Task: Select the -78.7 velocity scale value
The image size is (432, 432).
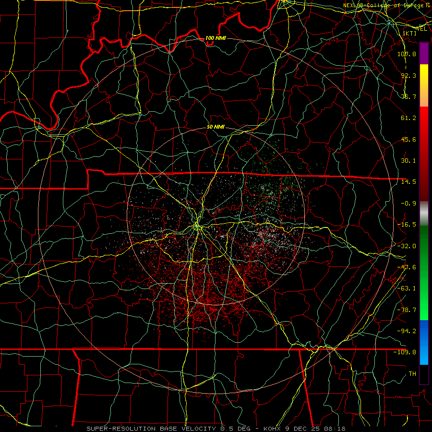Action: coord(407,310)
